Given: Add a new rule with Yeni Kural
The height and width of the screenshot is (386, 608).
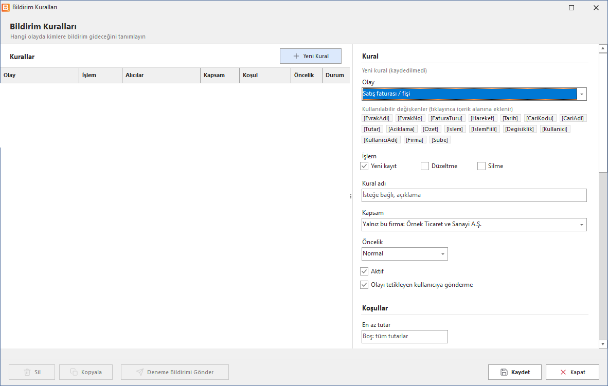Looking at the screenshot, I should 311,56.
